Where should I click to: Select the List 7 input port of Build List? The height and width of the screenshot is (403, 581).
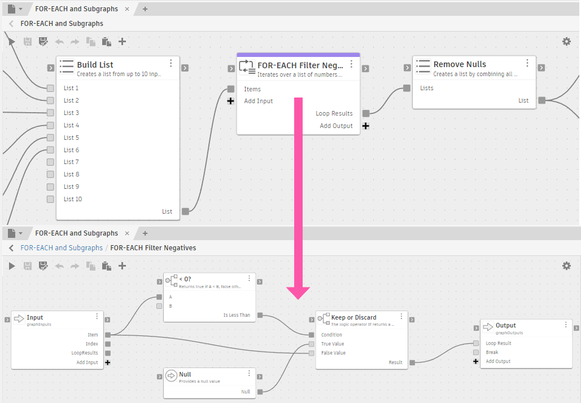[x=50, y=162]
